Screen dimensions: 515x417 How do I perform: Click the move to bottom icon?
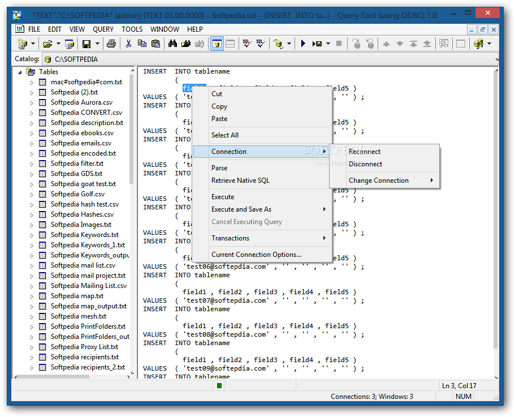[427, 44]
